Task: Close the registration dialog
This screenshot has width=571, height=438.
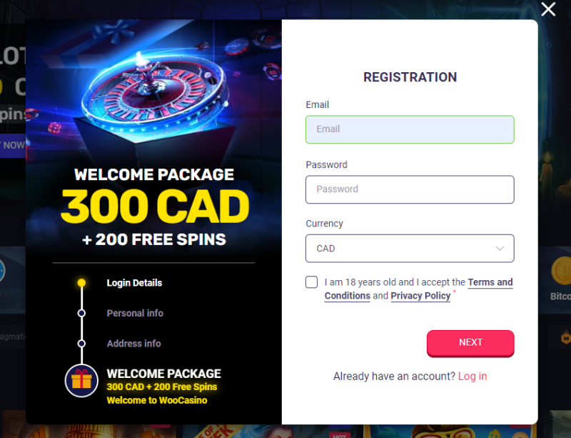Action: coord(548,10)
